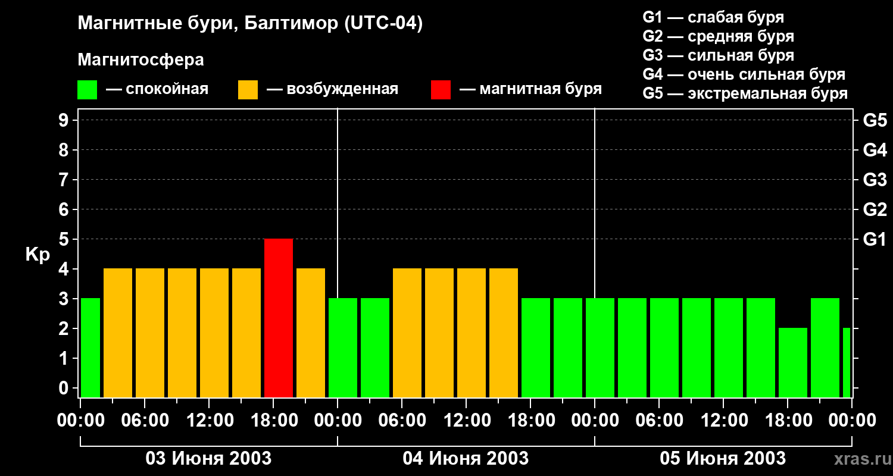The width and height of the screenshot is (893, 476).
Task: Select the "04 Июня 2003" date label
Action: pyautogui.click(x=466, y=459)
